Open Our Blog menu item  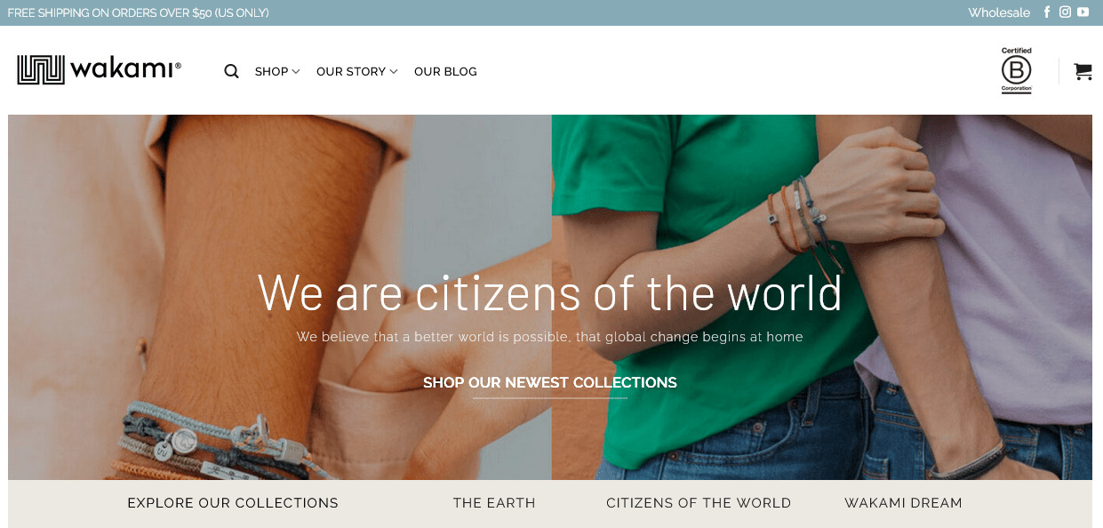point(445,71)
